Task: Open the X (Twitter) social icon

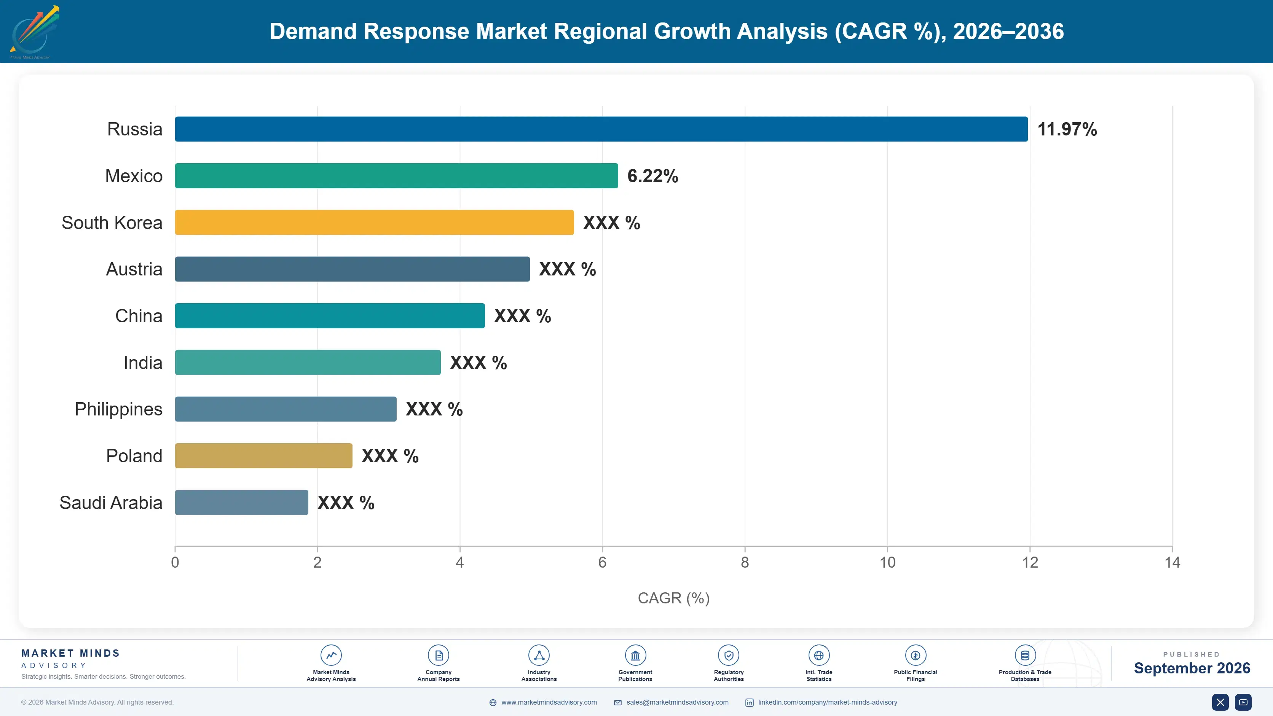Action: point(1220,702)
